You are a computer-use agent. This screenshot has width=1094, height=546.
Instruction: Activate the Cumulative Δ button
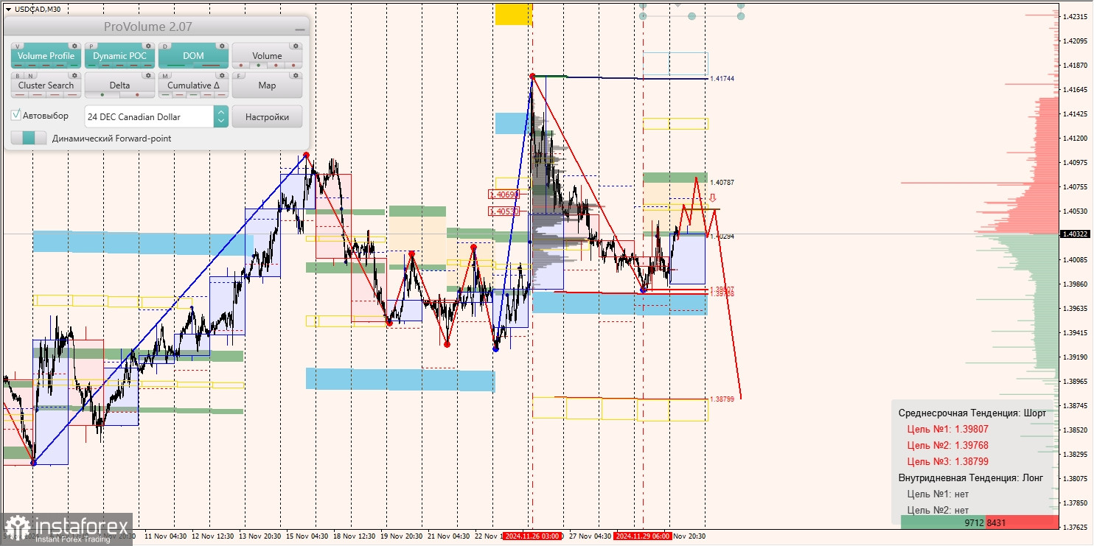193,85
